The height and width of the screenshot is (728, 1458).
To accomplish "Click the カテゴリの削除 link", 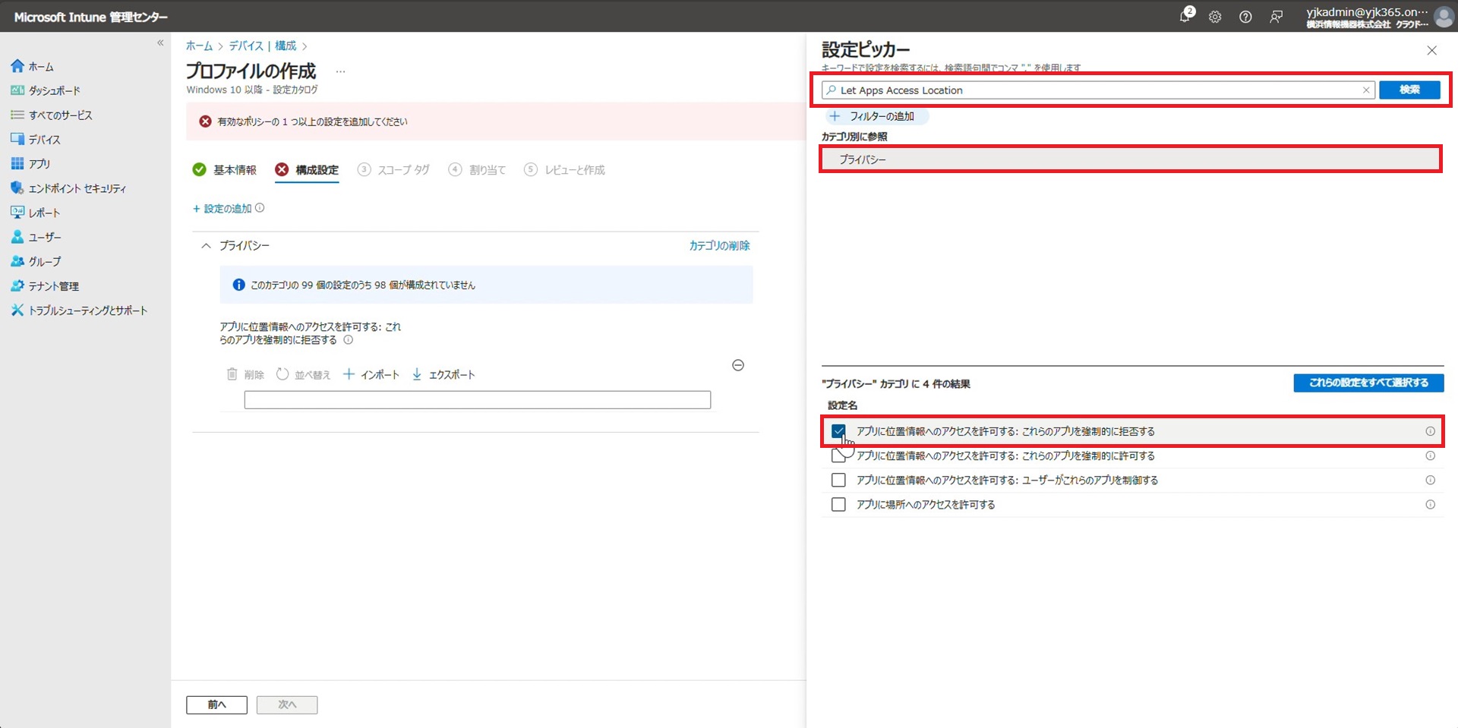I will tap(719, 245).
